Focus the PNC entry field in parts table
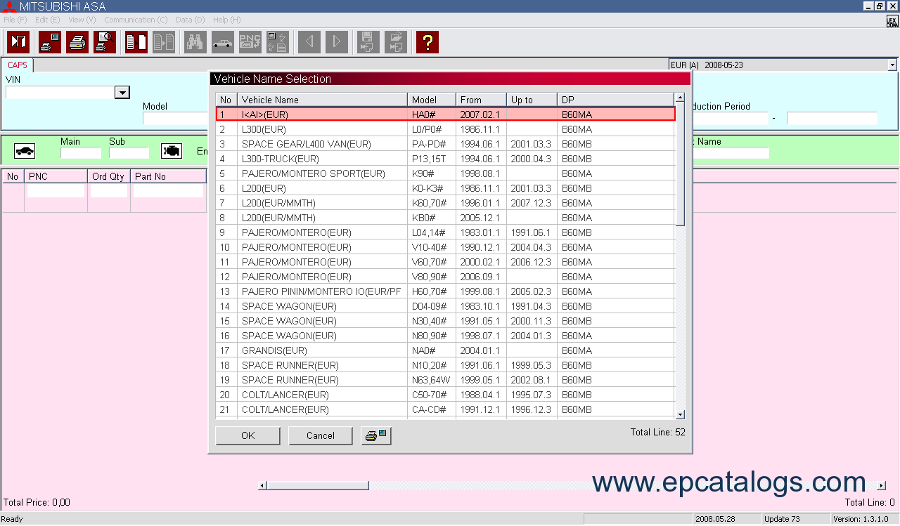 point(56,191)
